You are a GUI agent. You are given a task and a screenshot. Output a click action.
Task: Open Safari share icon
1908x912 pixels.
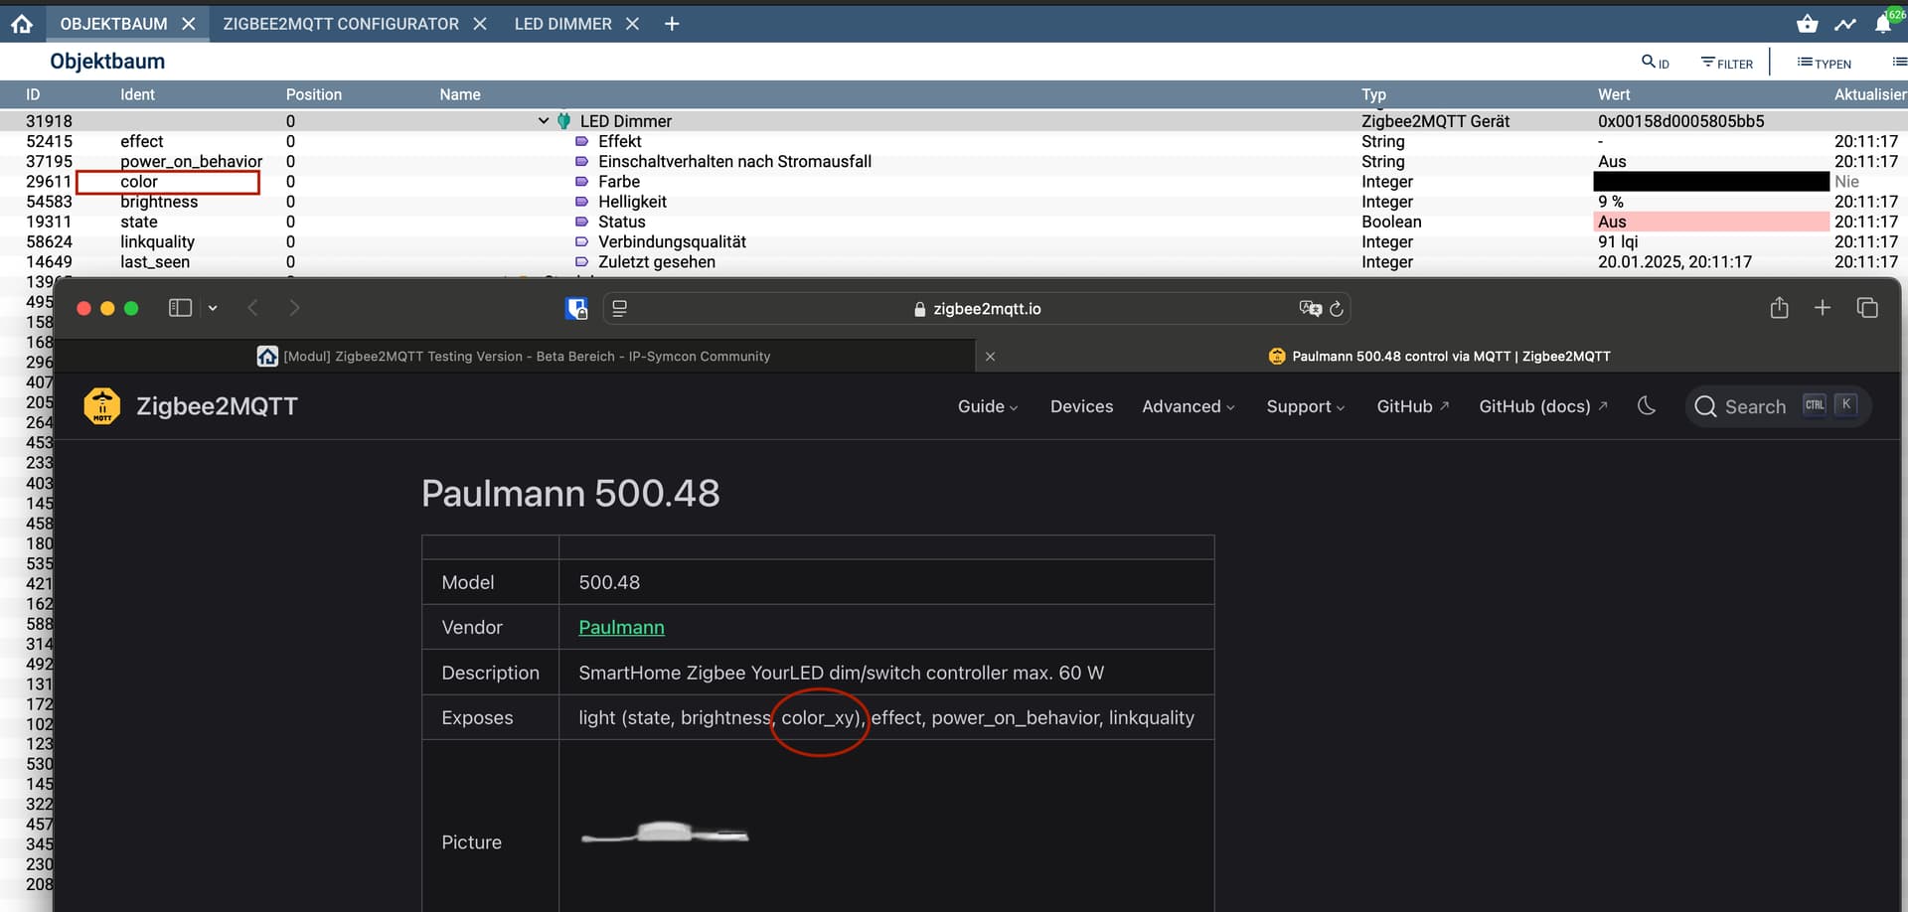click(1779, 308)
